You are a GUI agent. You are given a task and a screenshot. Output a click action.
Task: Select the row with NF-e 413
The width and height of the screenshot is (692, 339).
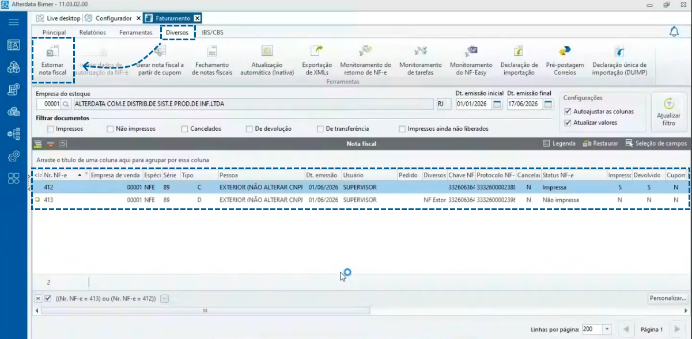tap(360, 200)
